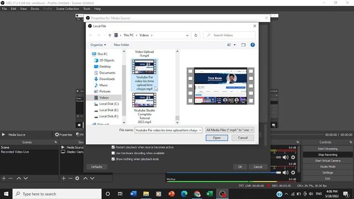The image size is (354, 199).
Task: Expand the address bar path dropdown
Action: [187, 35]
